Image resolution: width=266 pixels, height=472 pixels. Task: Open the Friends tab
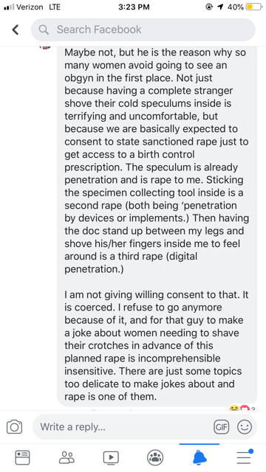pos(66,457)
